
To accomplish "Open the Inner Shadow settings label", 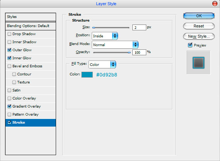I will (x=24, y=42).
